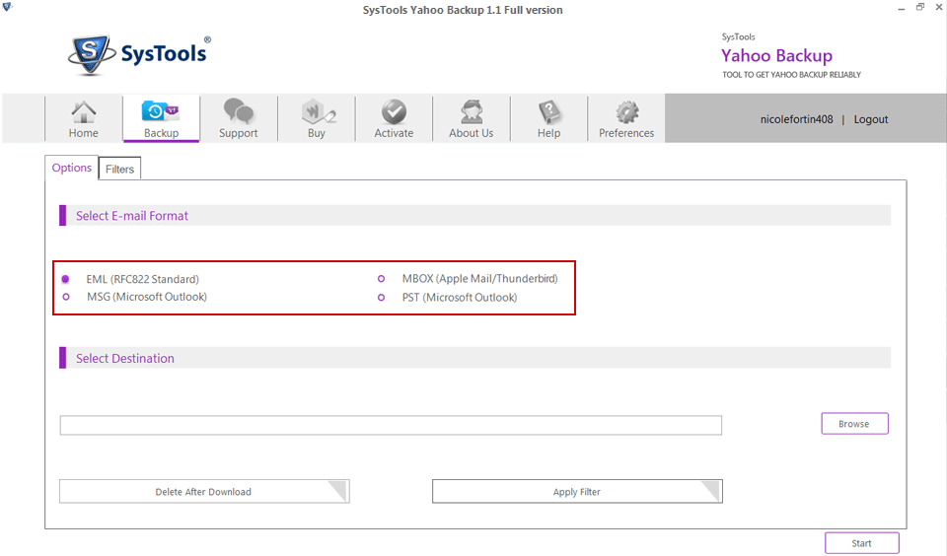This screenshot has width=947, height=556.
Task: Click the Logout link
Action: [870, 119]
